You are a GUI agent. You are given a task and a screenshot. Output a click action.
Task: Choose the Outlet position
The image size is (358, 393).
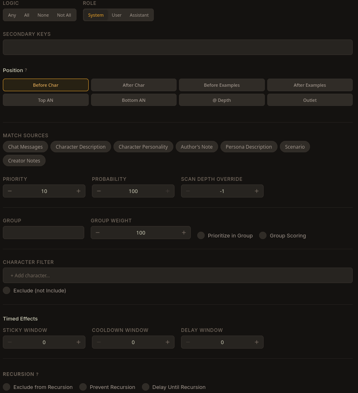coord(310,100)
